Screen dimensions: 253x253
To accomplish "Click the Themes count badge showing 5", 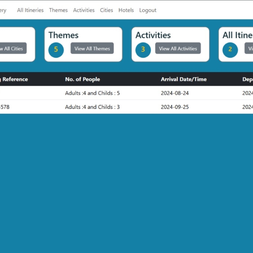I will click(56, 50).
